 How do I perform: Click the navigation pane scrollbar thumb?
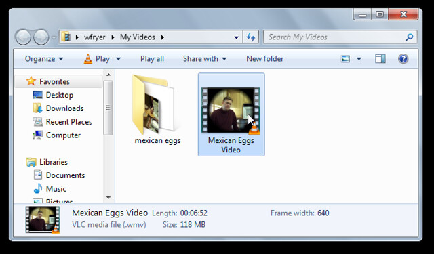click(x=108, y=108)
